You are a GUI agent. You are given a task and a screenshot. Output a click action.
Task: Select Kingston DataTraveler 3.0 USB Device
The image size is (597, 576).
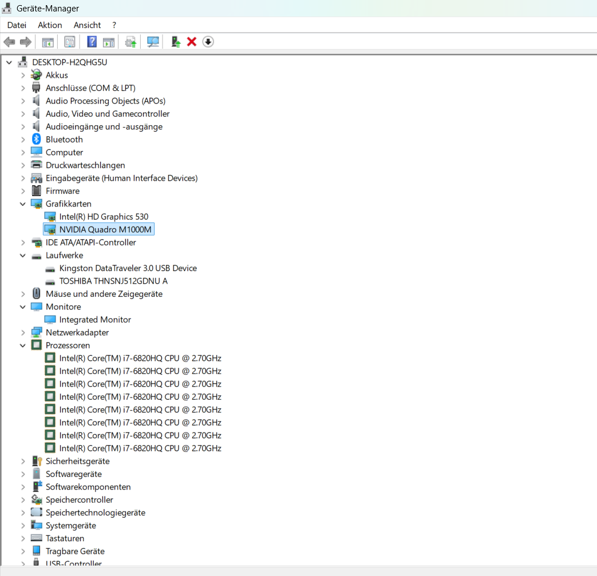pyautogui.click(x=128, y=268)
